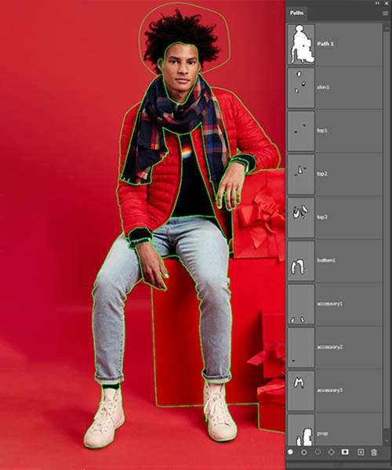This screenshot has width=392, height=470.
Task: Click Fill path with foreground color icon
Action: 290,452
